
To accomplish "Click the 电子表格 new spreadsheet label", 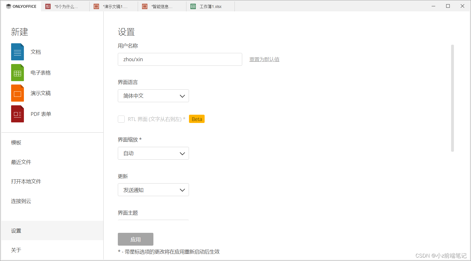I will click(x=41, y=73).
